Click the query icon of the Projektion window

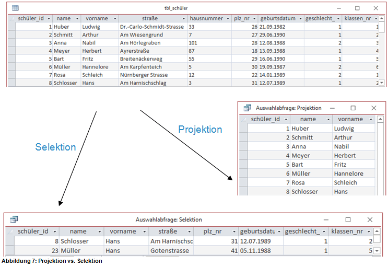(247, 108)
